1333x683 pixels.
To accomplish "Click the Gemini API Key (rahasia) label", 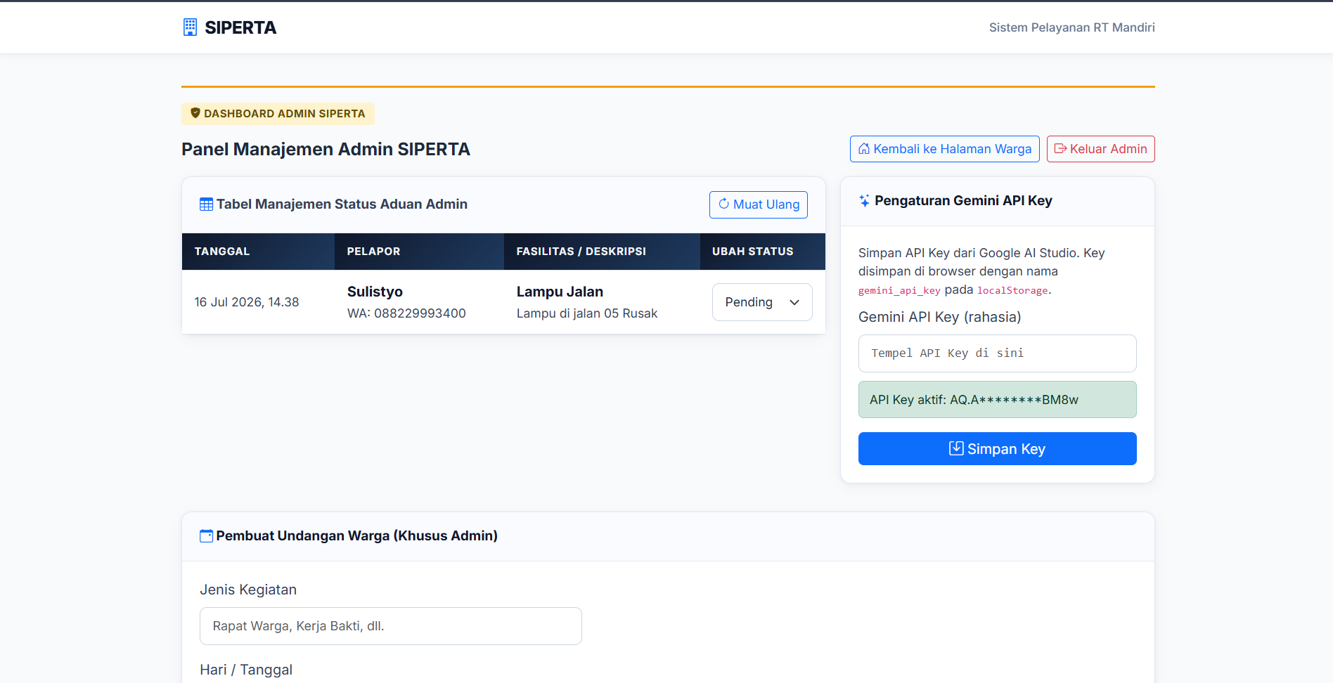I will pyautogui.click(x=939, y=317).
